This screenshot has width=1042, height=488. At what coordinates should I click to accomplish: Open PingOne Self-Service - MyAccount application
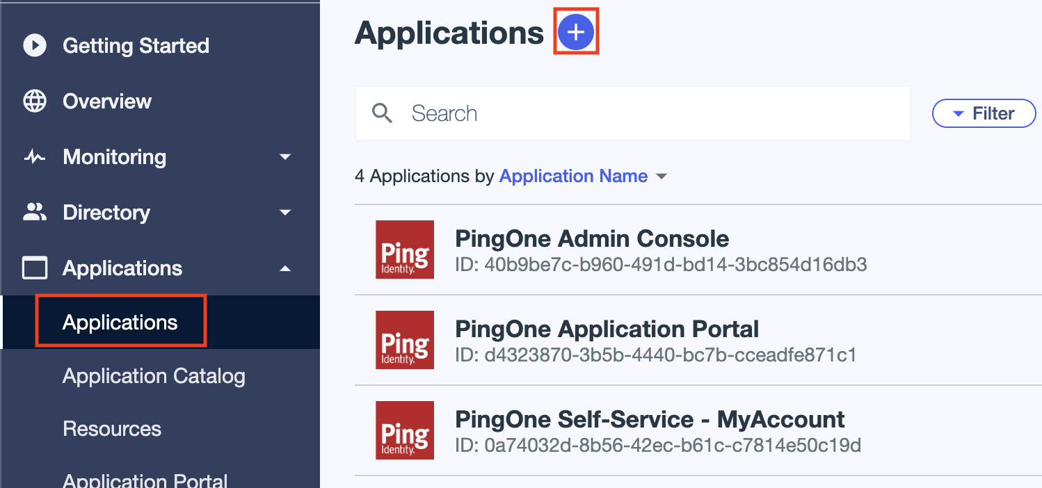[650, 419]
